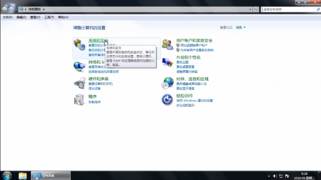Open the Ease of Access icon
The height and width of the screenshot is (180, 321).
point(167,100)
